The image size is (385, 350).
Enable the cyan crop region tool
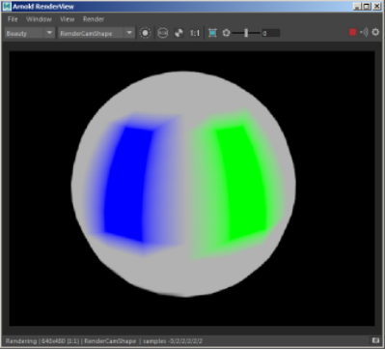pos(212,33)
